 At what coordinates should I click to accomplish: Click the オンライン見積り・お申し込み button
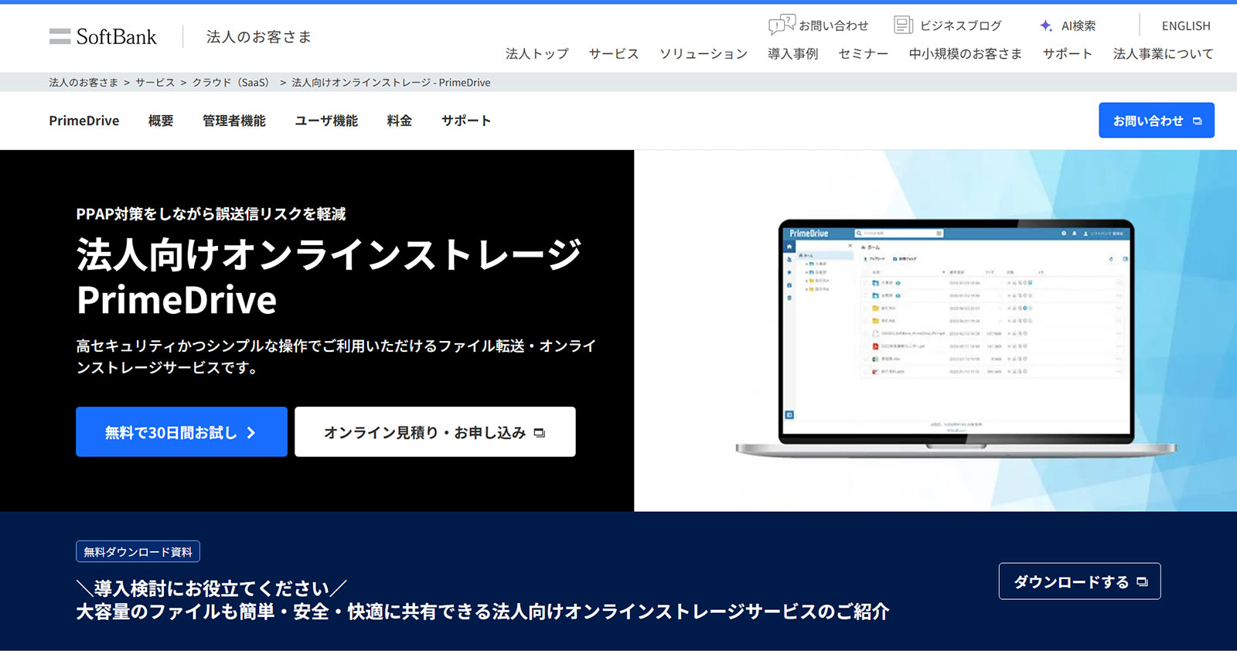pyautogui.click(x=435, y=432)
